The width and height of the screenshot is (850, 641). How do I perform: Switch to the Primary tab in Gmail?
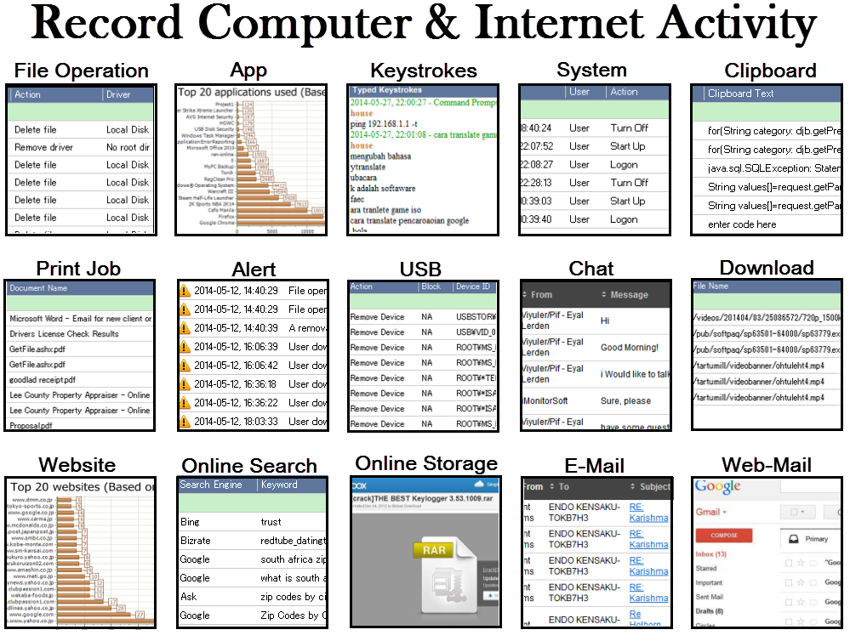coord(816,538)
